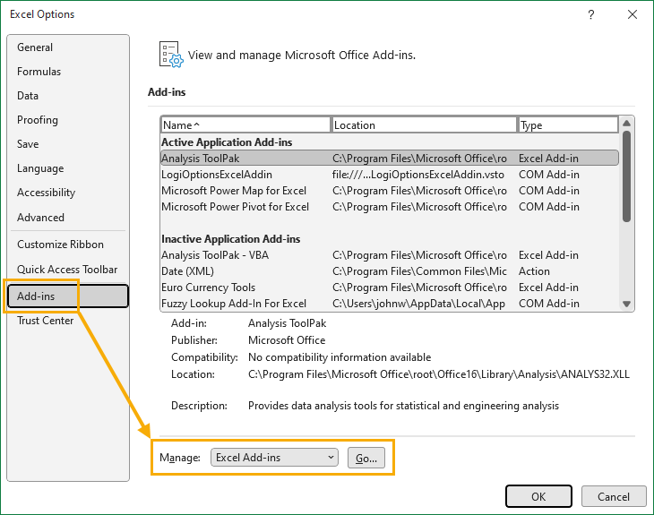The height and width of the screenshot is (515, 654).
Task: Click the Go... button
Action: point(366,458)
